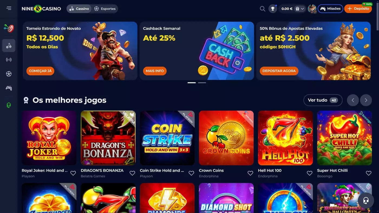Click the Ver tudo button
Image resolution: width=379 pixels, height=213 pixels.
[x=323, y=100]
